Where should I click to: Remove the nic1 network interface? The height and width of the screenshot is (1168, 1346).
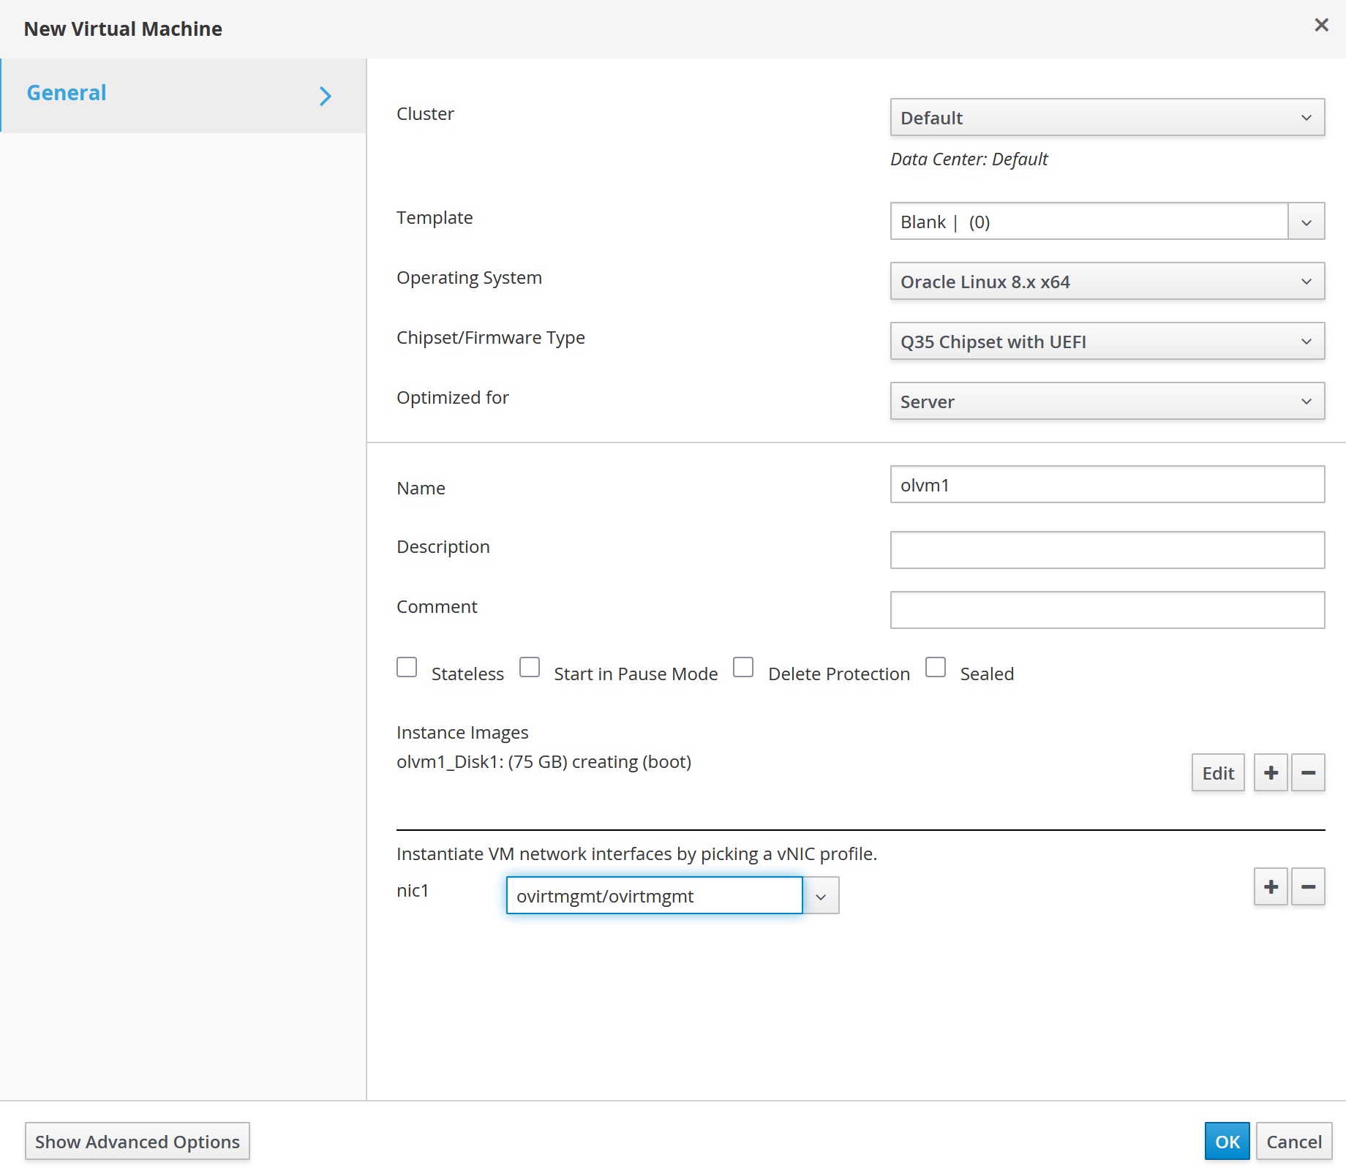(1309, 886)
